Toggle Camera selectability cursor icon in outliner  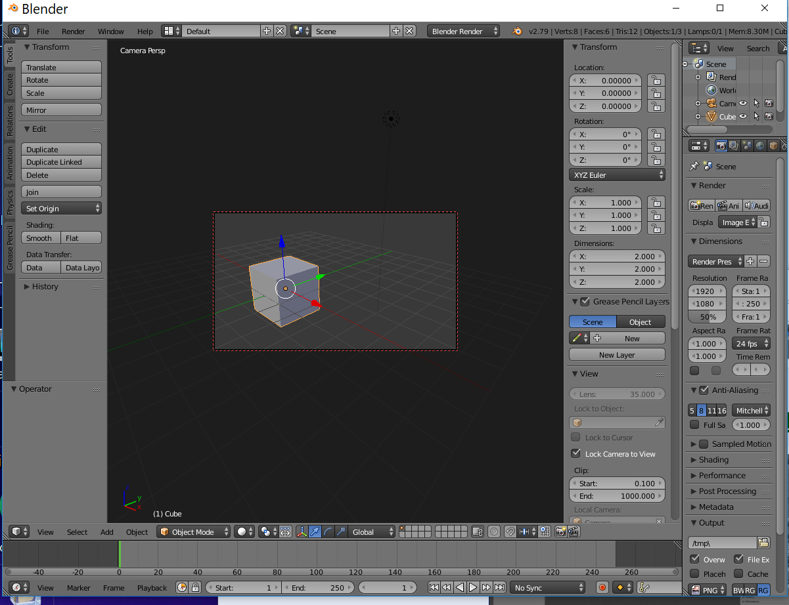pos(756,103)
